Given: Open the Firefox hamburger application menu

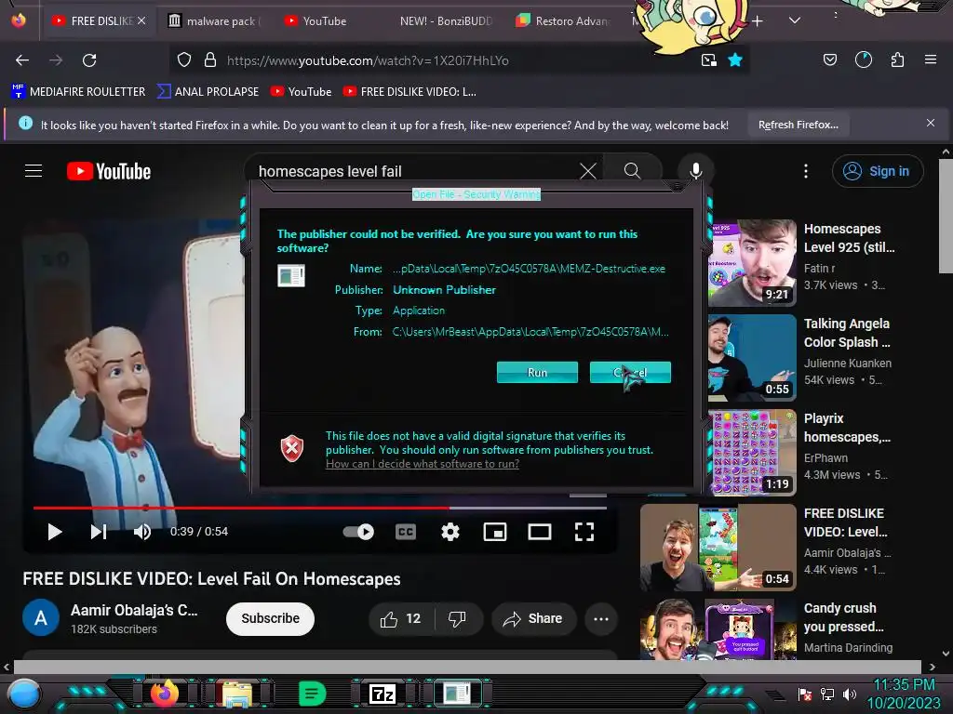Looking at the screenshot, I should click(x=931, y=60).
